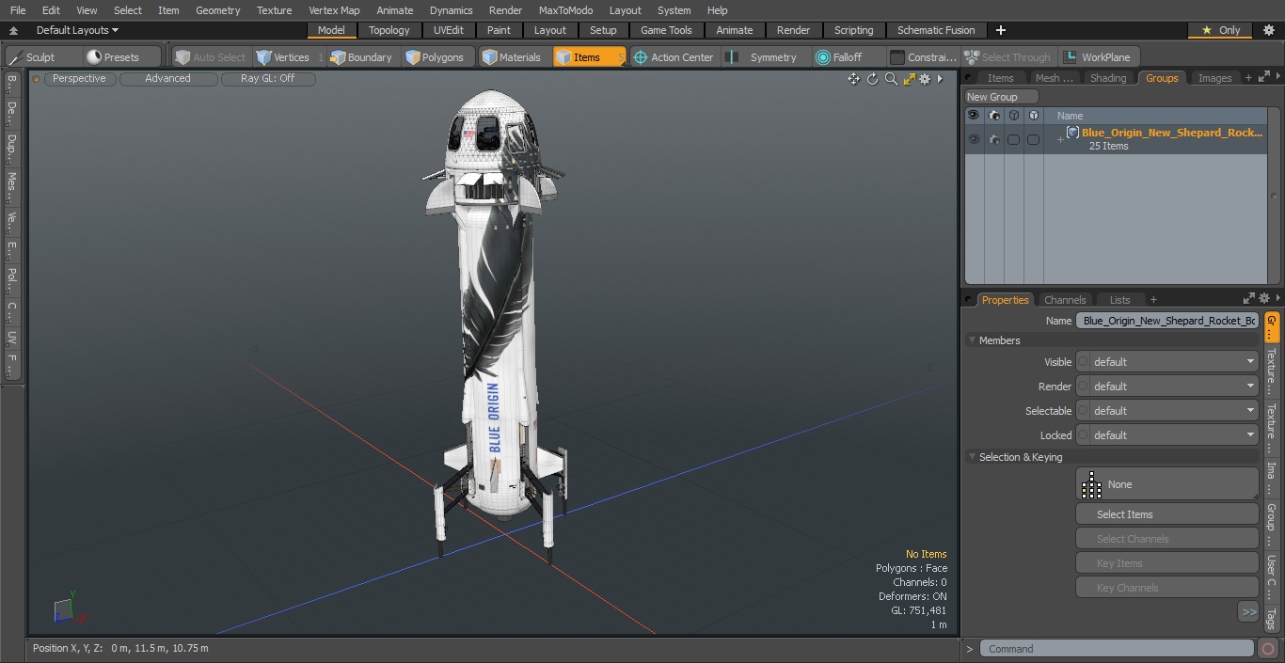Toggle second checkbox of Blue_Origin group row
Viewport: 1285px width, 663px height.
point(1033,139)
